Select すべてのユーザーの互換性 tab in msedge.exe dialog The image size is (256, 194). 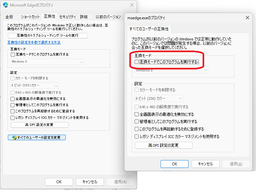[149, 29]
